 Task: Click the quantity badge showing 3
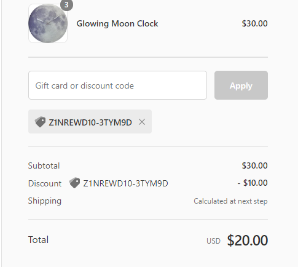(66, 4)
